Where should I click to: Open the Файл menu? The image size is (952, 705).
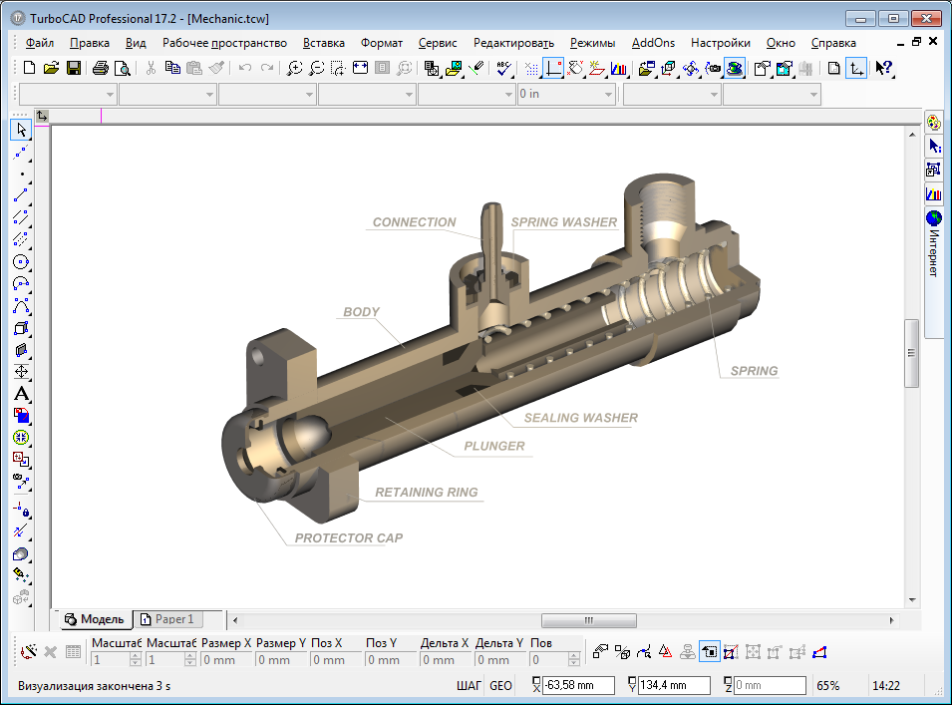(x=40, y=43)
